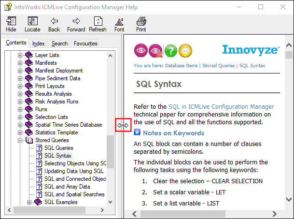Click the Runs book icon
Image resolution: width=294 pixels, height=219 pixels.
[x=29, y=109]
